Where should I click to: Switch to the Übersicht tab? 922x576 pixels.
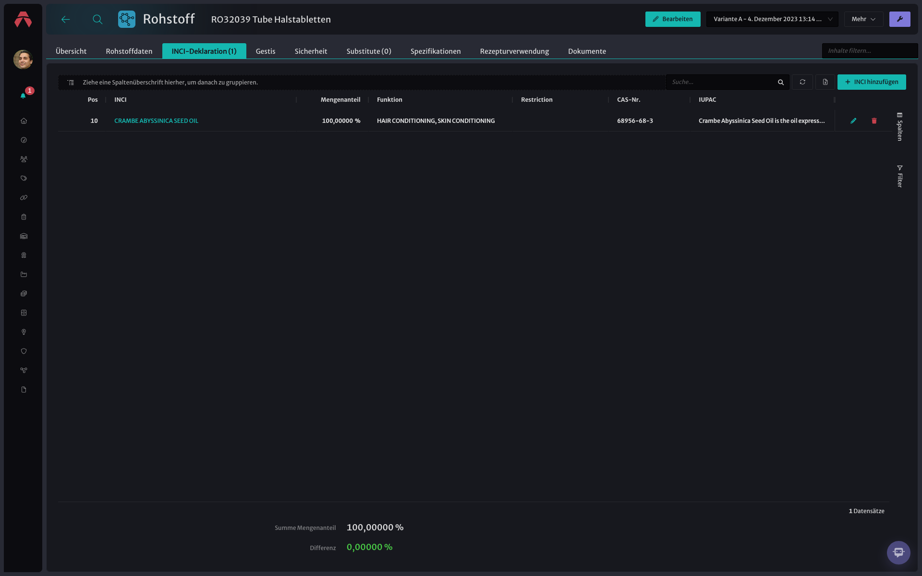coord(71,51)
